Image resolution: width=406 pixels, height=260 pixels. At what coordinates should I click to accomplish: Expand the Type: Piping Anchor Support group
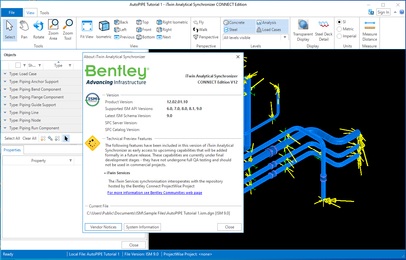coord(5,82)
